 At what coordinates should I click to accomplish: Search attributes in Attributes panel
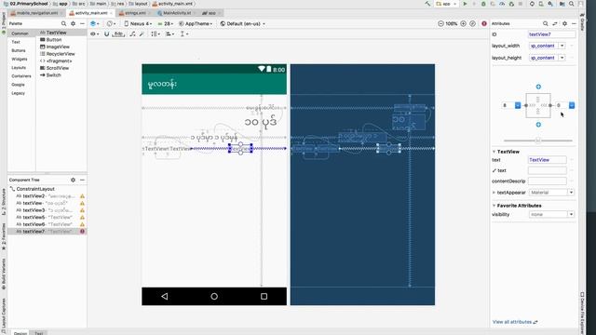(x=546, y=23)
